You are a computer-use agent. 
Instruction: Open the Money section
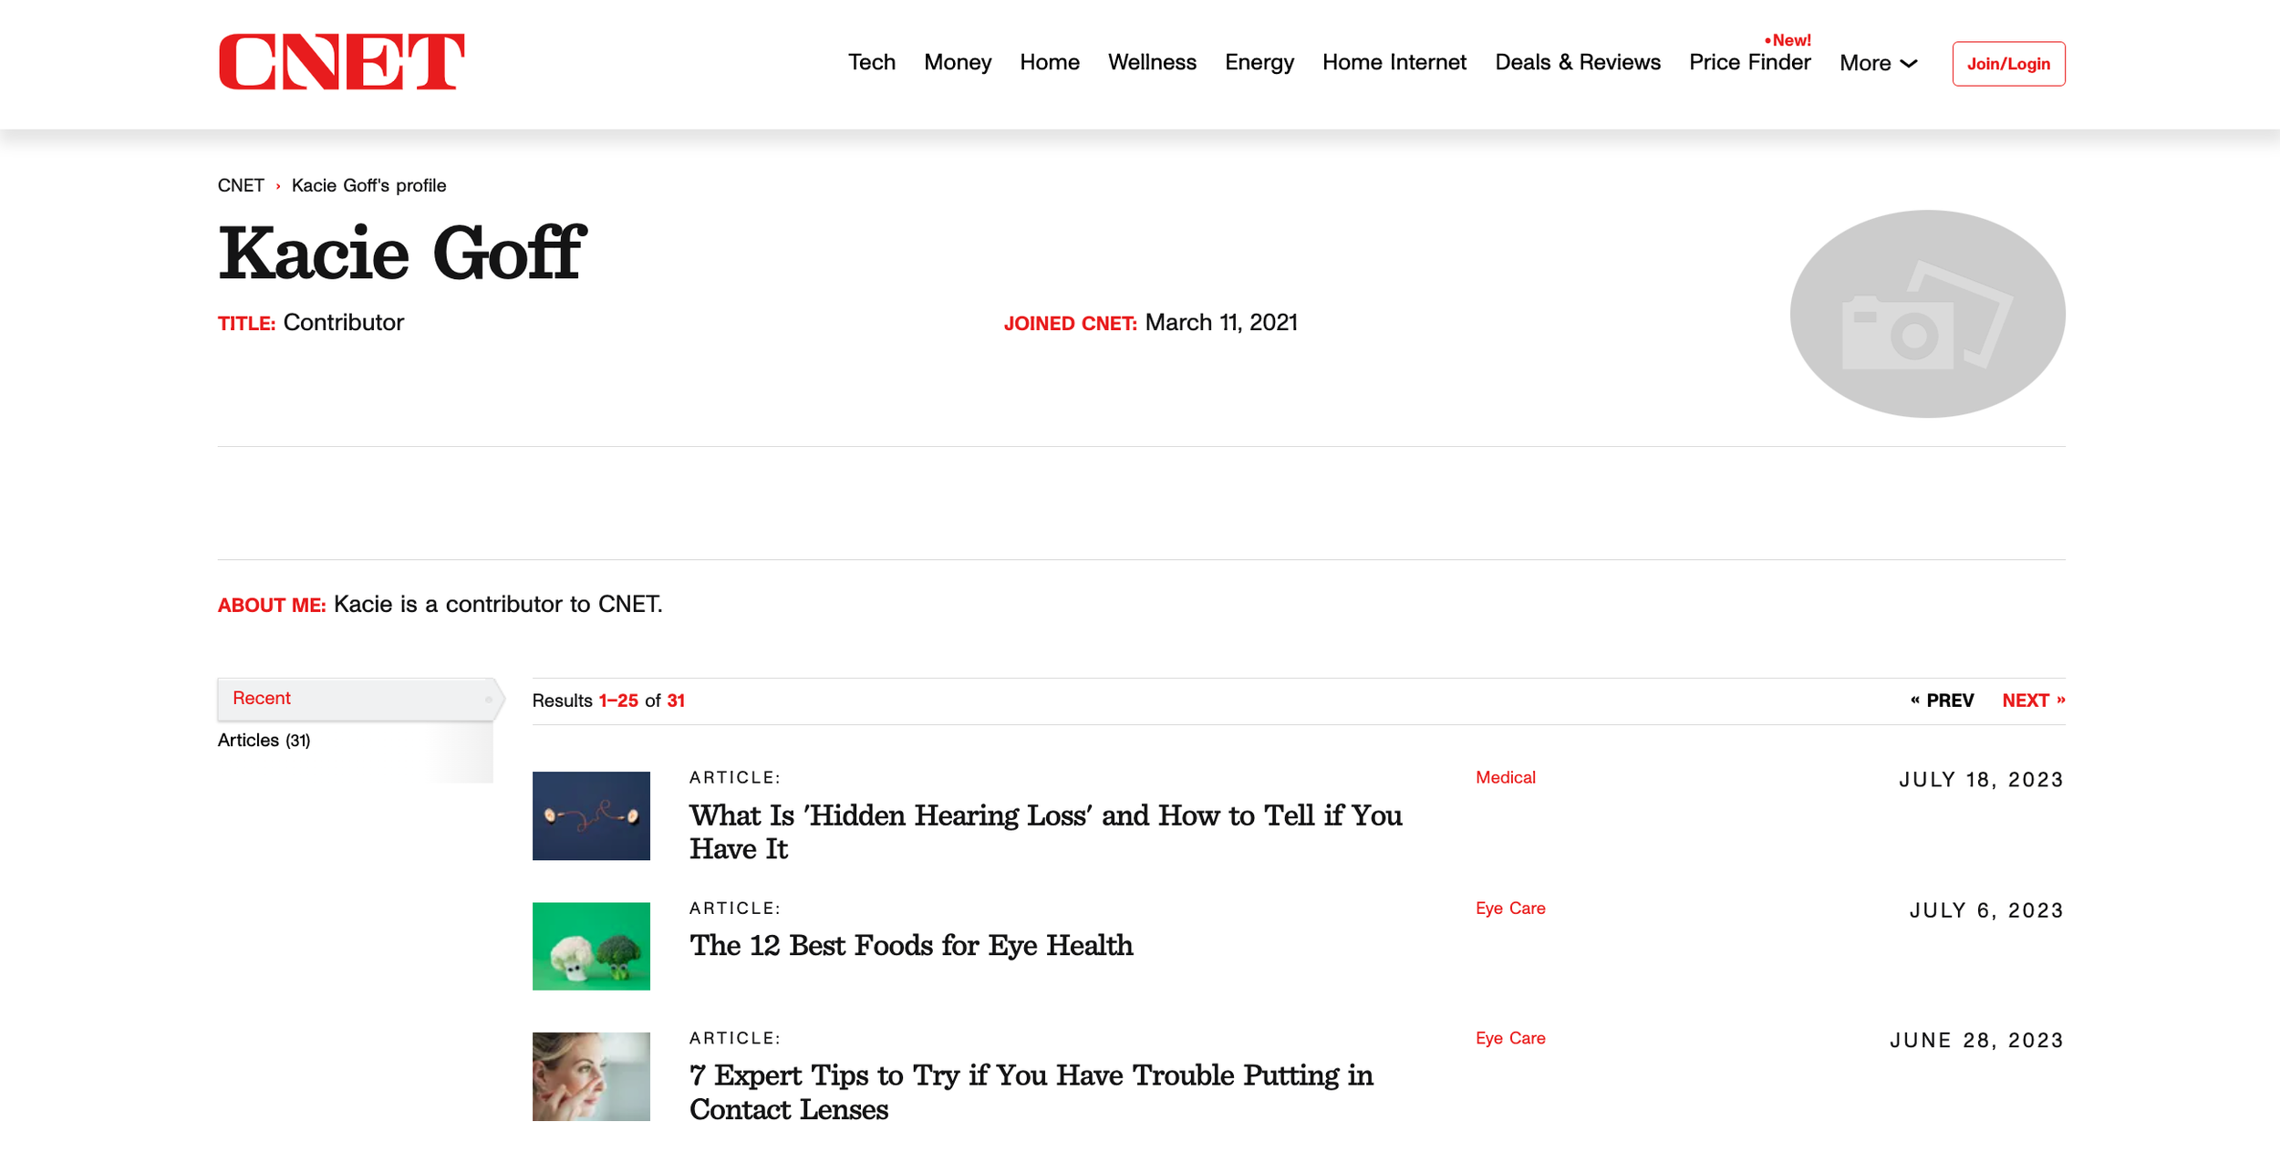957,62
